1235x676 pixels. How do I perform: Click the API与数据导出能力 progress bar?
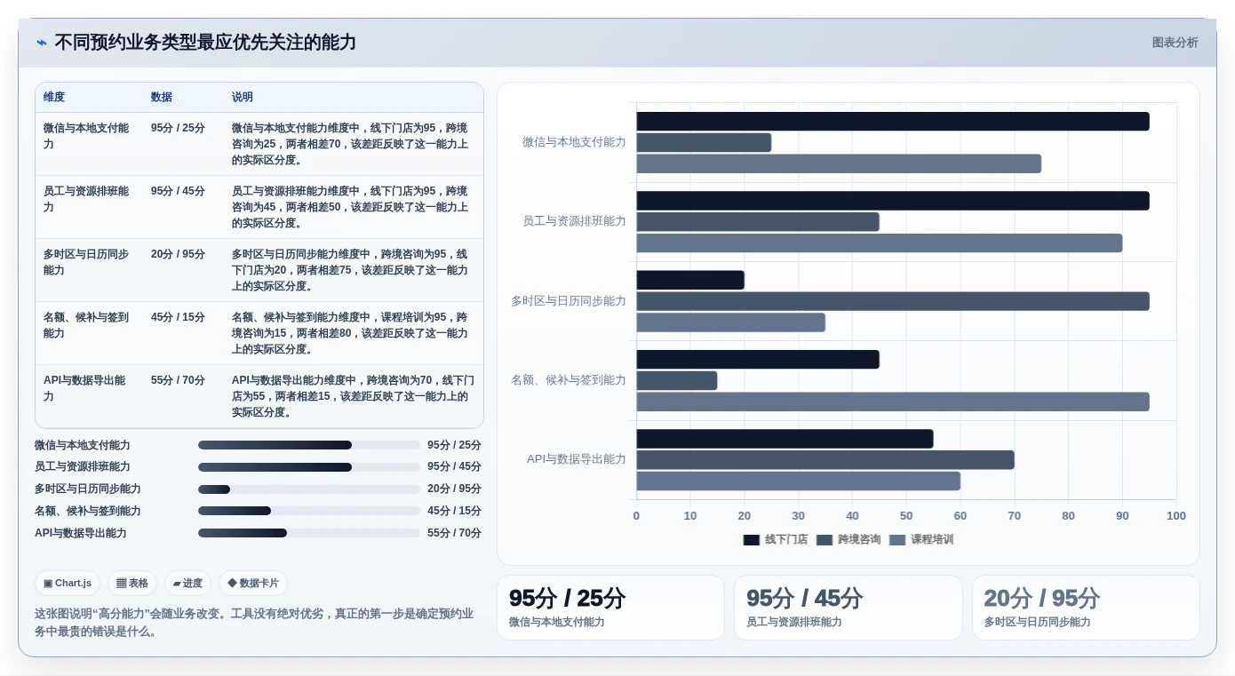point(309,533)
